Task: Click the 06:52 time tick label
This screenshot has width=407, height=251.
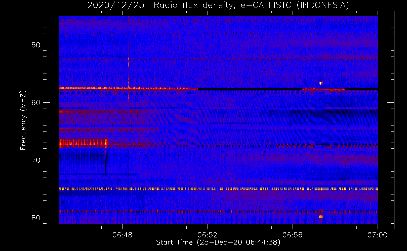Action: (x=208, y=235)
